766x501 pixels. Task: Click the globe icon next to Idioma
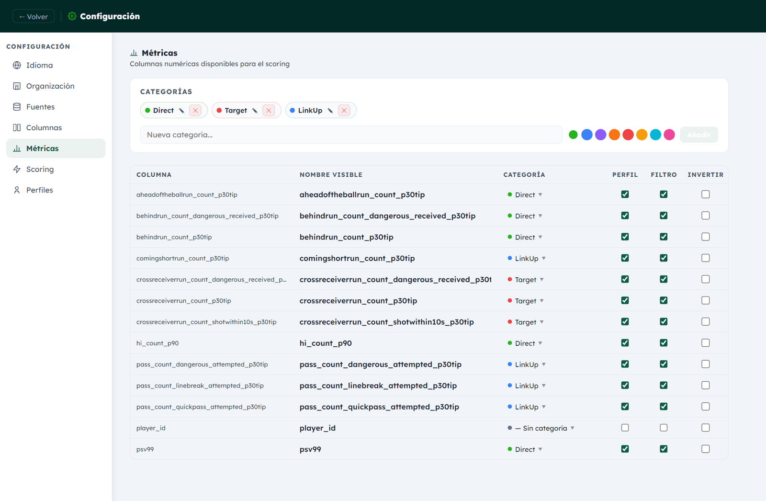[17, 65]
